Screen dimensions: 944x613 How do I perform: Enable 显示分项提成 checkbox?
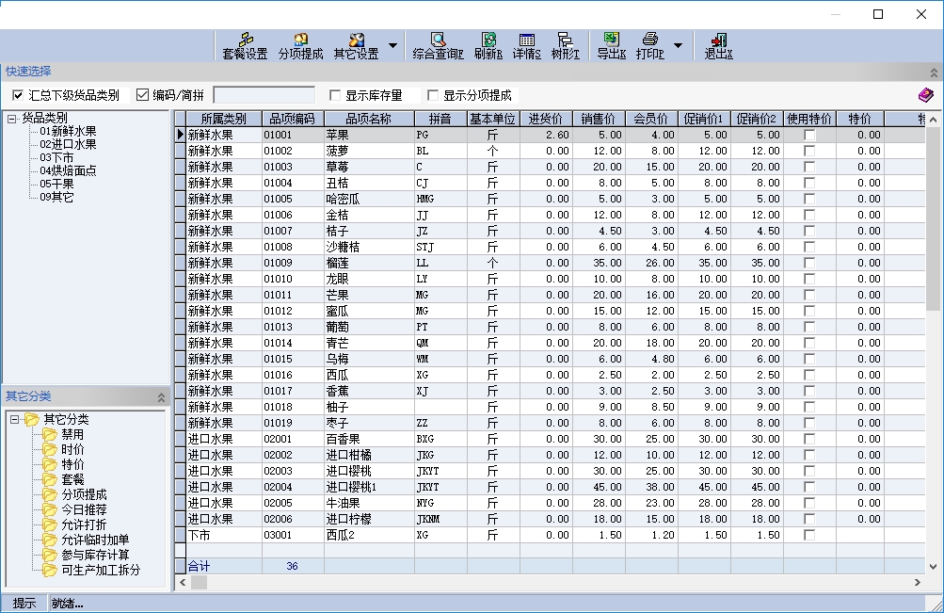pos(433,95)
